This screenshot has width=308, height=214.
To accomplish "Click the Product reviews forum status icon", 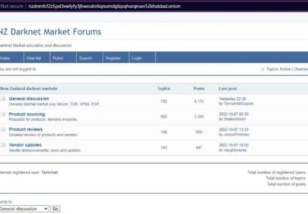I will (x=3, y=129).
